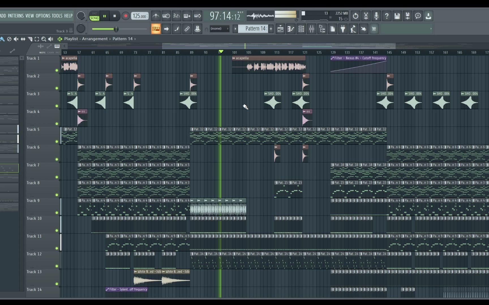Open the OPTIONS menu
489x305 pixels.
[x=43, y=16]
